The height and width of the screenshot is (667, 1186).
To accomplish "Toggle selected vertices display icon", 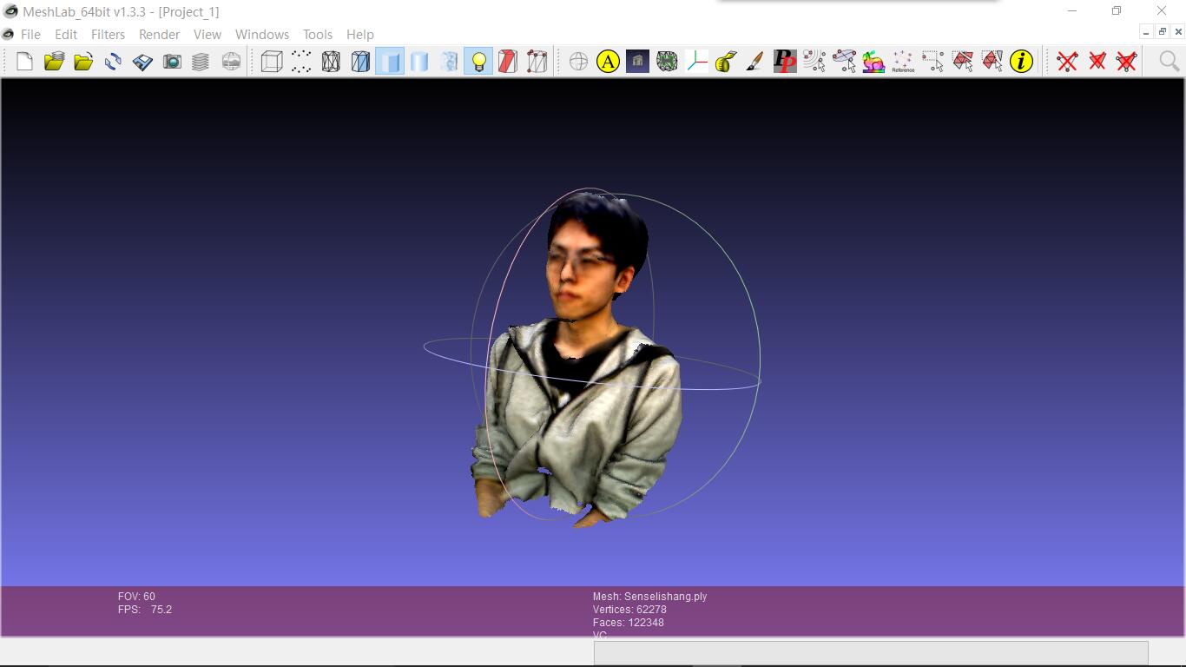I will 537,61.
